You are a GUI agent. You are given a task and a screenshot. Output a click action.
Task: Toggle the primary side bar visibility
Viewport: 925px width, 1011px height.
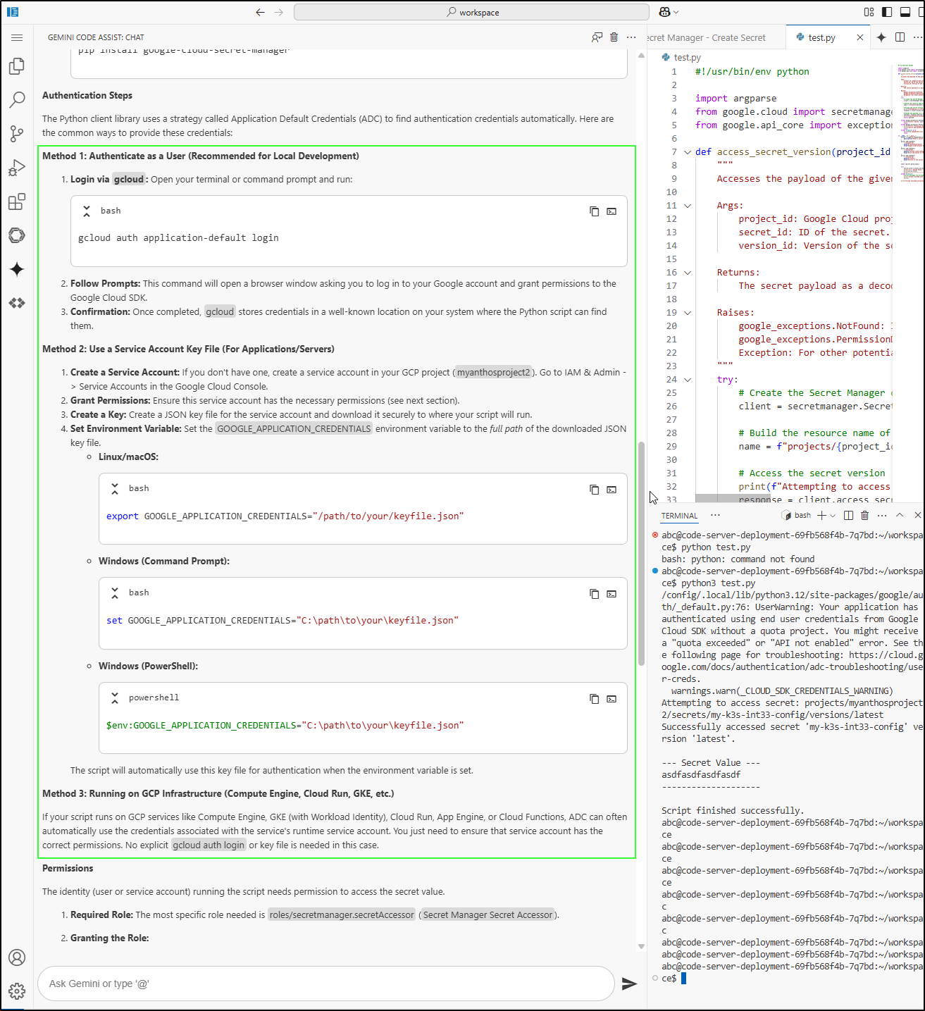[887, 12]
